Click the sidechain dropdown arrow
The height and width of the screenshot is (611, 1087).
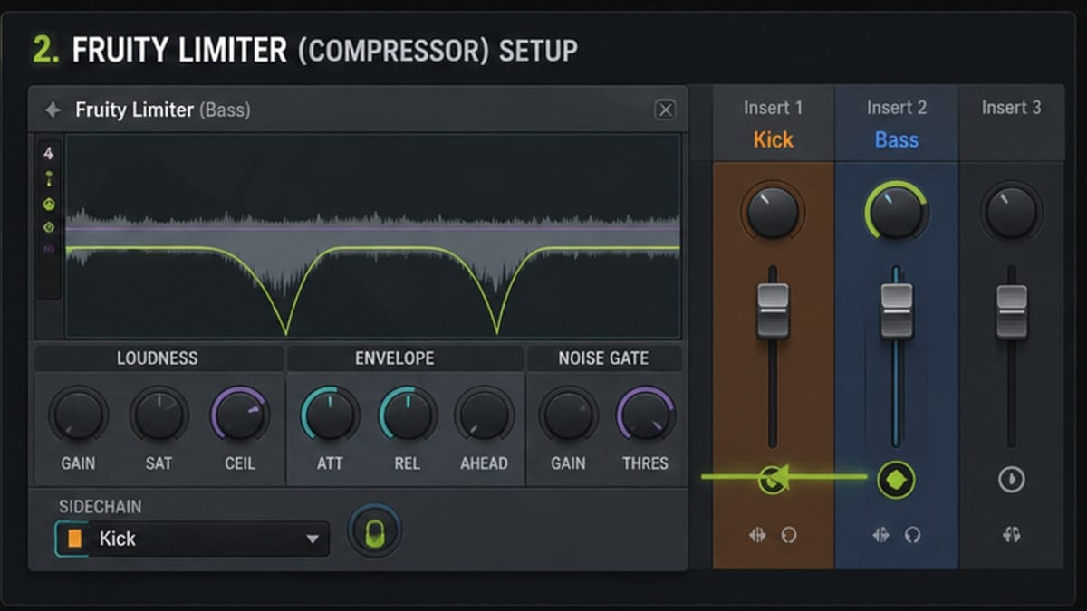click(x=313, y=539)
